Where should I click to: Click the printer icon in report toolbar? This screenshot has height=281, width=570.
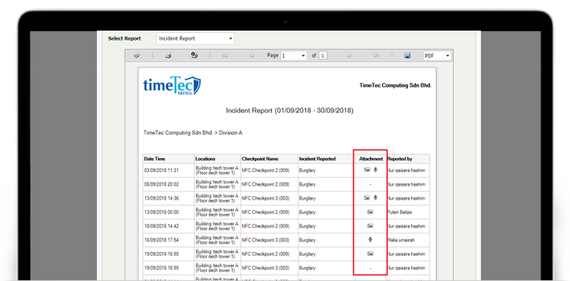[168, 55]
